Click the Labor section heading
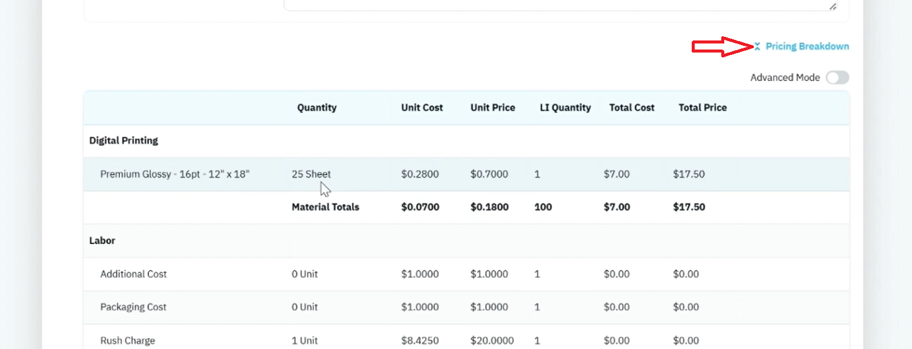 point(102,240)
